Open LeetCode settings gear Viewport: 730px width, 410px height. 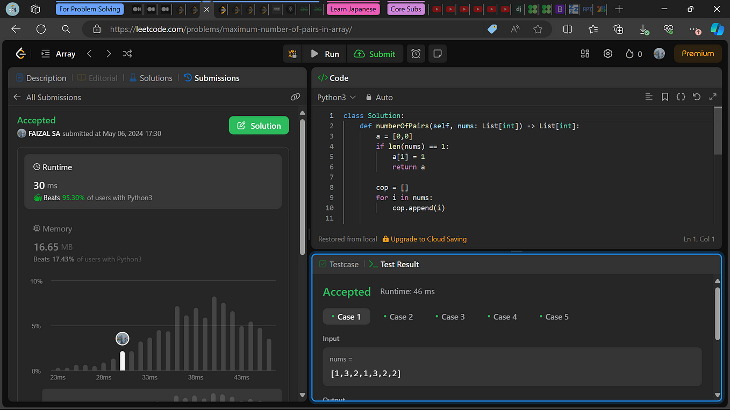[x=608, y=54]
